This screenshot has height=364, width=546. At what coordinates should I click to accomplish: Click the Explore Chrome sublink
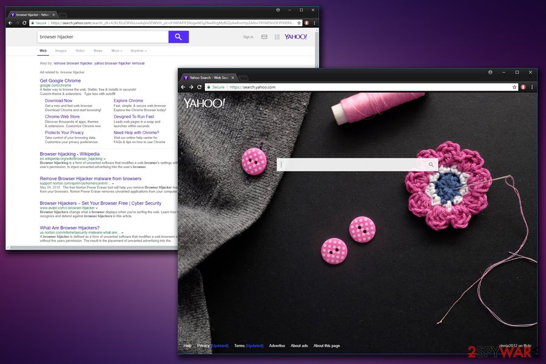128,101
